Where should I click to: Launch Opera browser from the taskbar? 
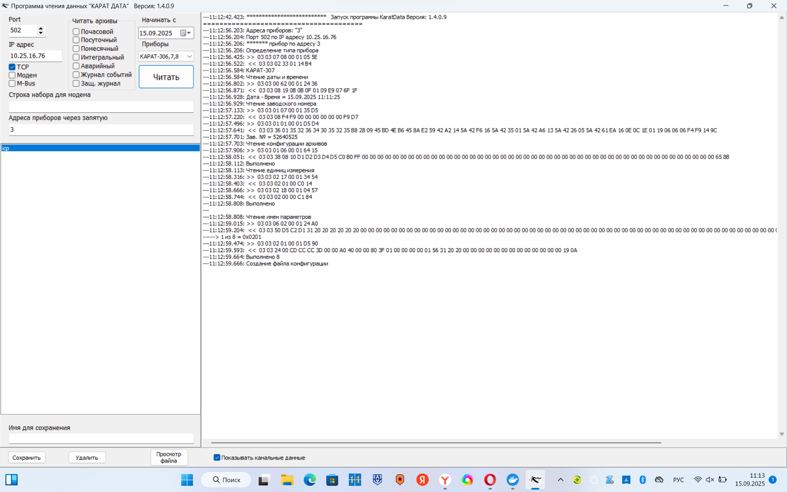[x=490, y=479]
